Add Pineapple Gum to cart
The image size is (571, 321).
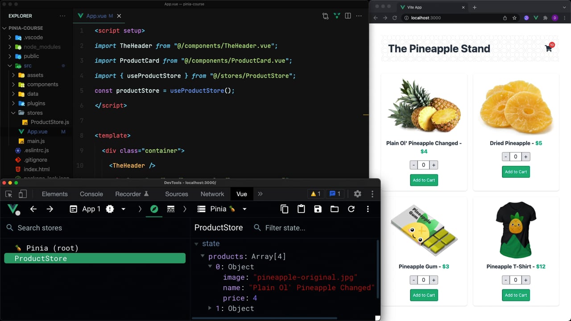coord(424,295)
